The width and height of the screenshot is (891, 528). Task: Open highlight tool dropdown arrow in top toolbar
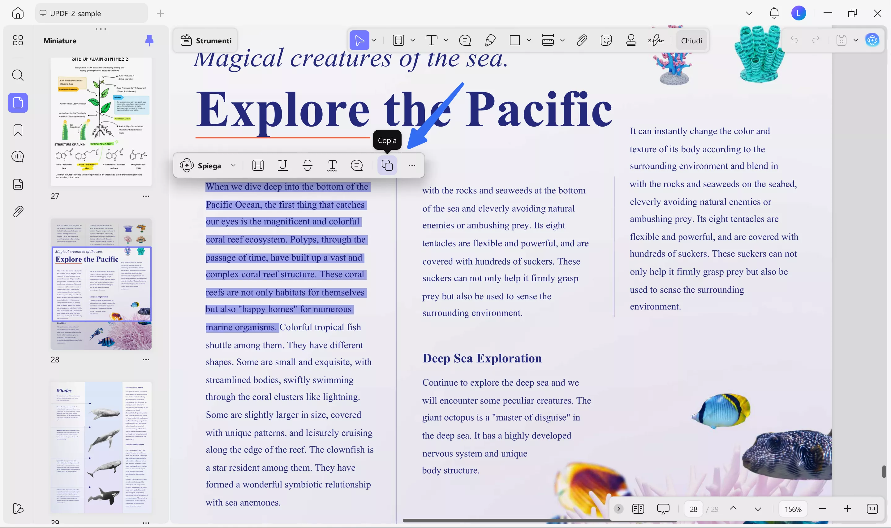point(412,40)
